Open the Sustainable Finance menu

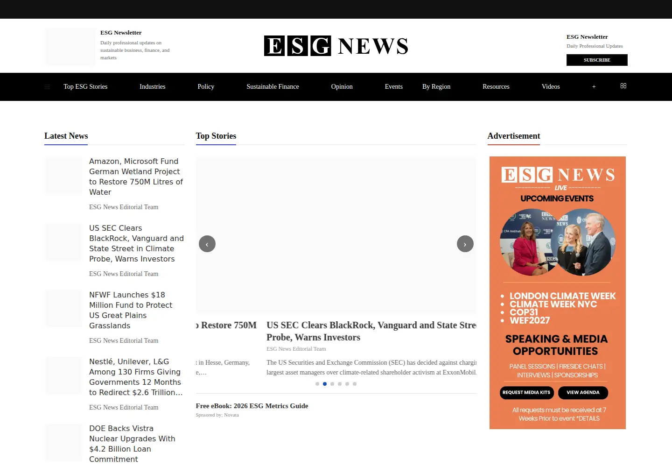[273, 86]
